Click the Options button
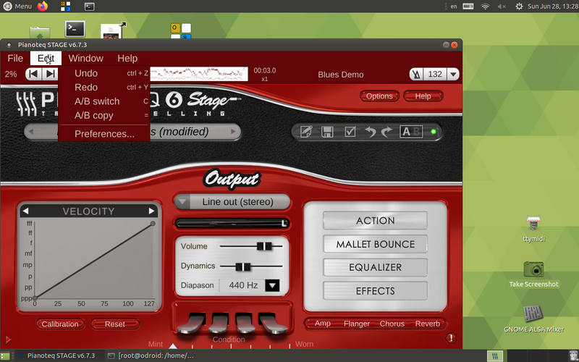Viewport: 579px width, 362px height. [379, 96]
